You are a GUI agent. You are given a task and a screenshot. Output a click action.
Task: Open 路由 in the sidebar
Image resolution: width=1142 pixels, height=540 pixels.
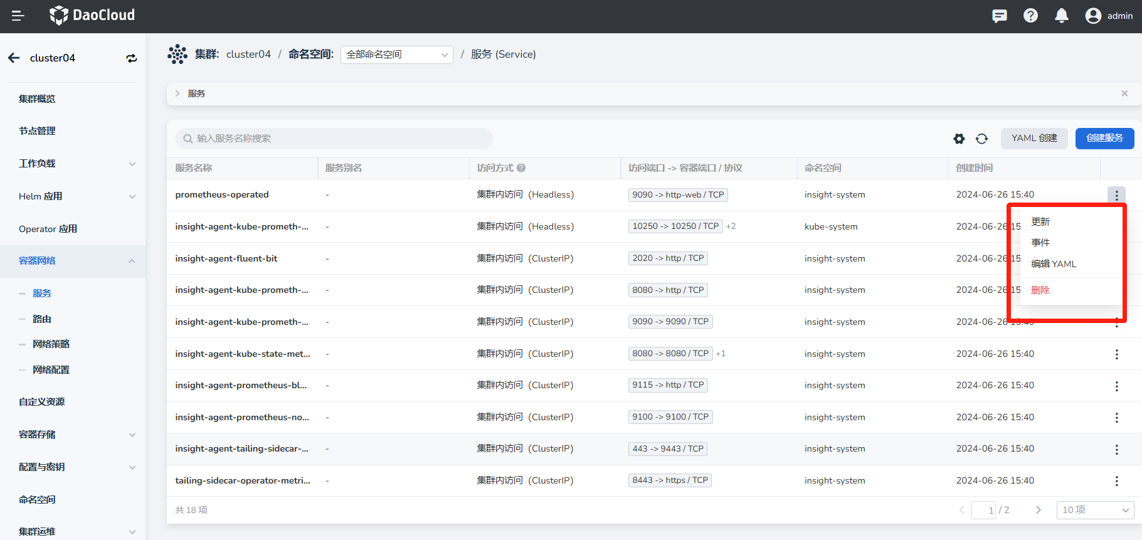[x=42, y=319]
